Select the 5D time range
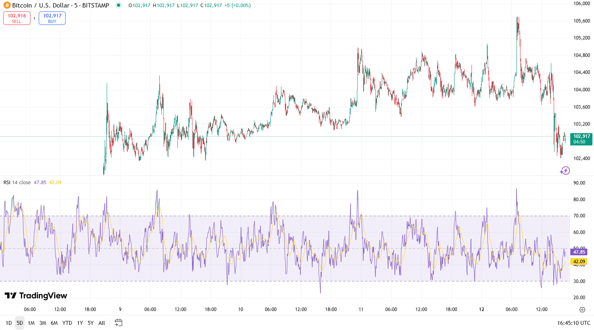 click(x=20, y=323)
